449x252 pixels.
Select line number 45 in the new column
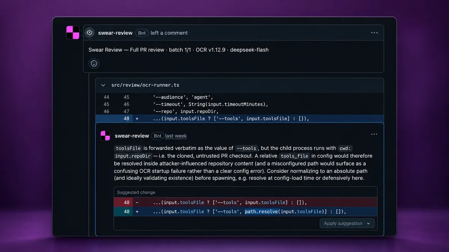tap(126, 97)
